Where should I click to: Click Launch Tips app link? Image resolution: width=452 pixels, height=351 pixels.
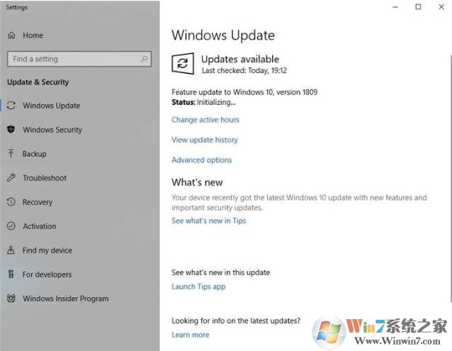tap(198, 286)
